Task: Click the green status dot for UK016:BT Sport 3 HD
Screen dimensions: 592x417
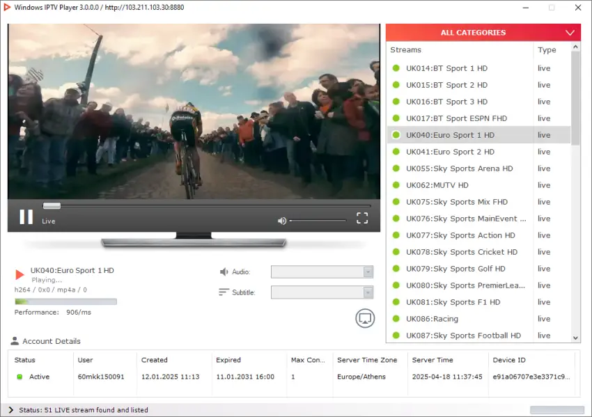Action: coord(396,102)
